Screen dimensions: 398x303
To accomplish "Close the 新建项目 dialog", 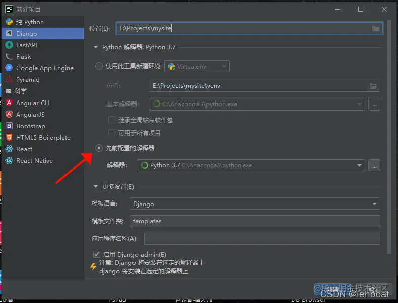I will 384,9.
